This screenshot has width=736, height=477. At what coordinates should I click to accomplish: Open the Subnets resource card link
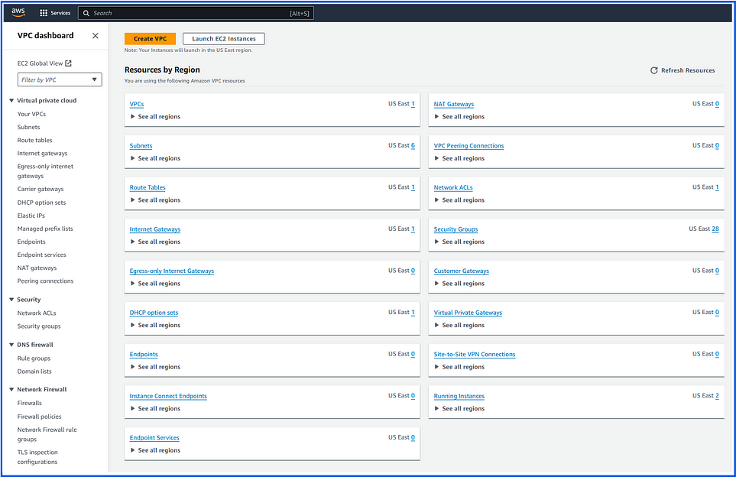pyautogui.click(x=141, y=146)
